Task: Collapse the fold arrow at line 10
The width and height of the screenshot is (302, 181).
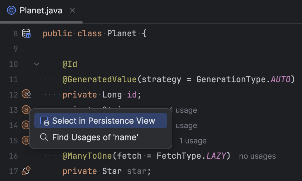Action: click(x=37, y=64)
